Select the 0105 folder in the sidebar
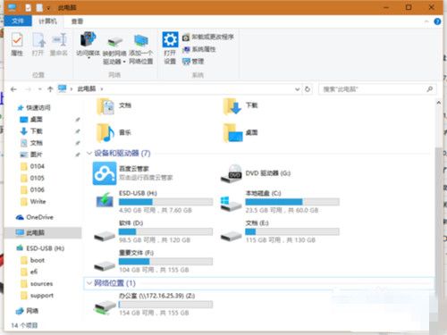The image size is (447, 335). pos(32,178)
